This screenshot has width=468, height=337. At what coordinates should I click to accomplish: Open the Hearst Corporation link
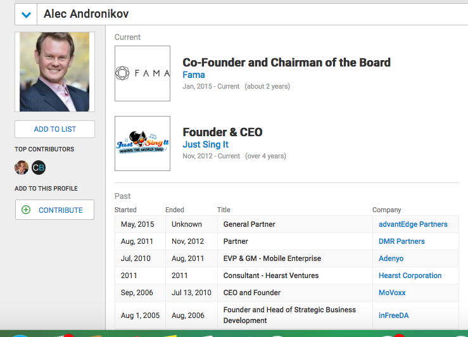410,276
